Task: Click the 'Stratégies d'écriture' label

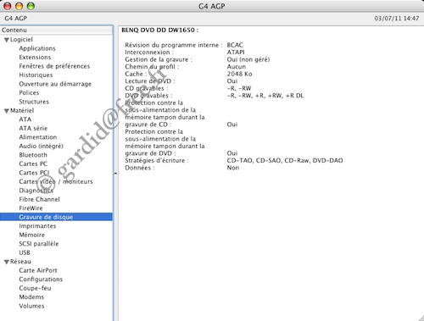Action: click(157, 161)
